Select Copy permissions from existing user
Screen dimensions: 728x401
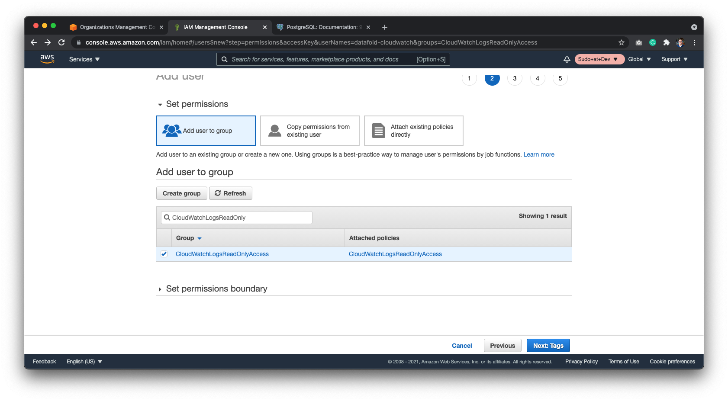click(x=310, y=131)
